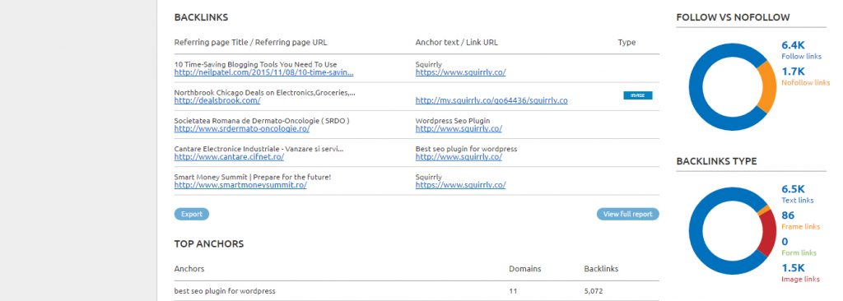Click the 86 Frame links value

[788, 215]
